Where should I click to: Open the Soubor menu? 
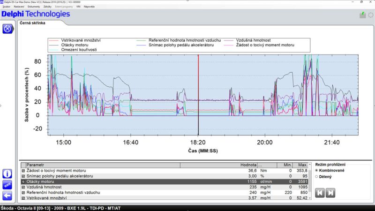(x=7, y=8)
